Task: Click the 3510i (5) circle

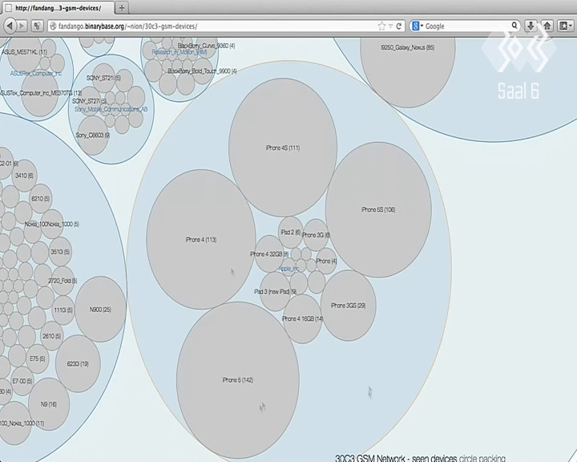Action: click(60, 252)
